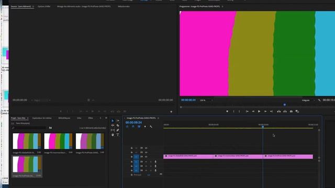This screenshot has height=188, width=335.
Task: Open Program monitor settings wrench
Action: [319, 100]
